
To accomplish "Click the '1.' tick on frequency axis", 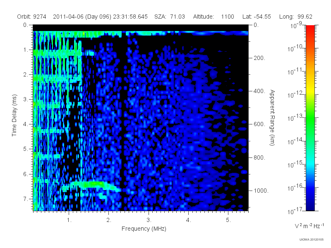I will [x=69, y=220].
